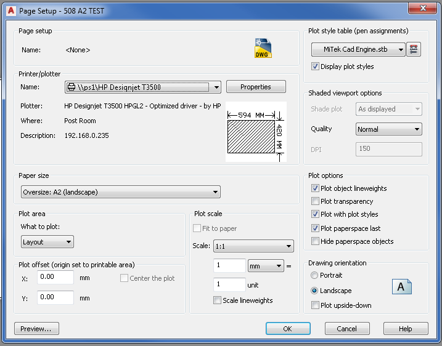Open the printer name dropdown
This screenshot has width=442, height=346.
143,87
